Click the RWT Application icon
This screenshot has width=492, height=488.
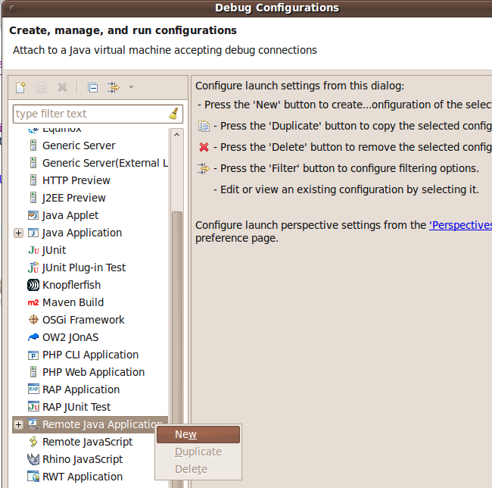33,477
